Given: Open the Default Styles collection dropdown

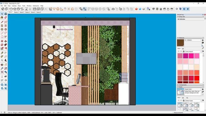Looking at the screenshot, I should tap(193, 101).
